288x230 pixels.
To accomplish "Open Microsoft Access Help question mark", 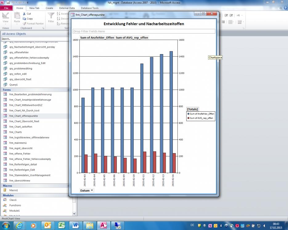I will pyautogui.click(x=285, y=8).
